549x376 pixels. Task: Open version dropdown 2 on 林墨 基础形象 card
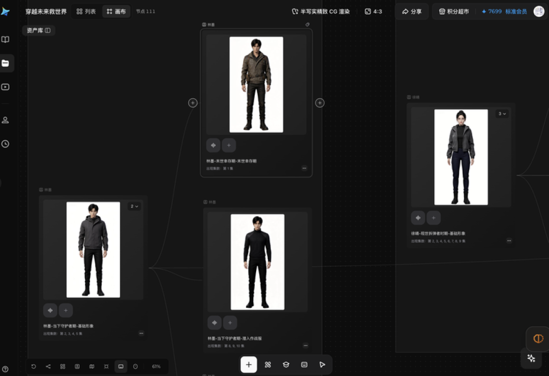tap(134, 207)
